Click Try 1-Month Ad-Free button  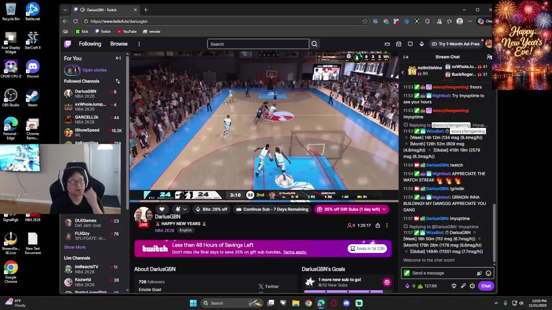point(456,44)
